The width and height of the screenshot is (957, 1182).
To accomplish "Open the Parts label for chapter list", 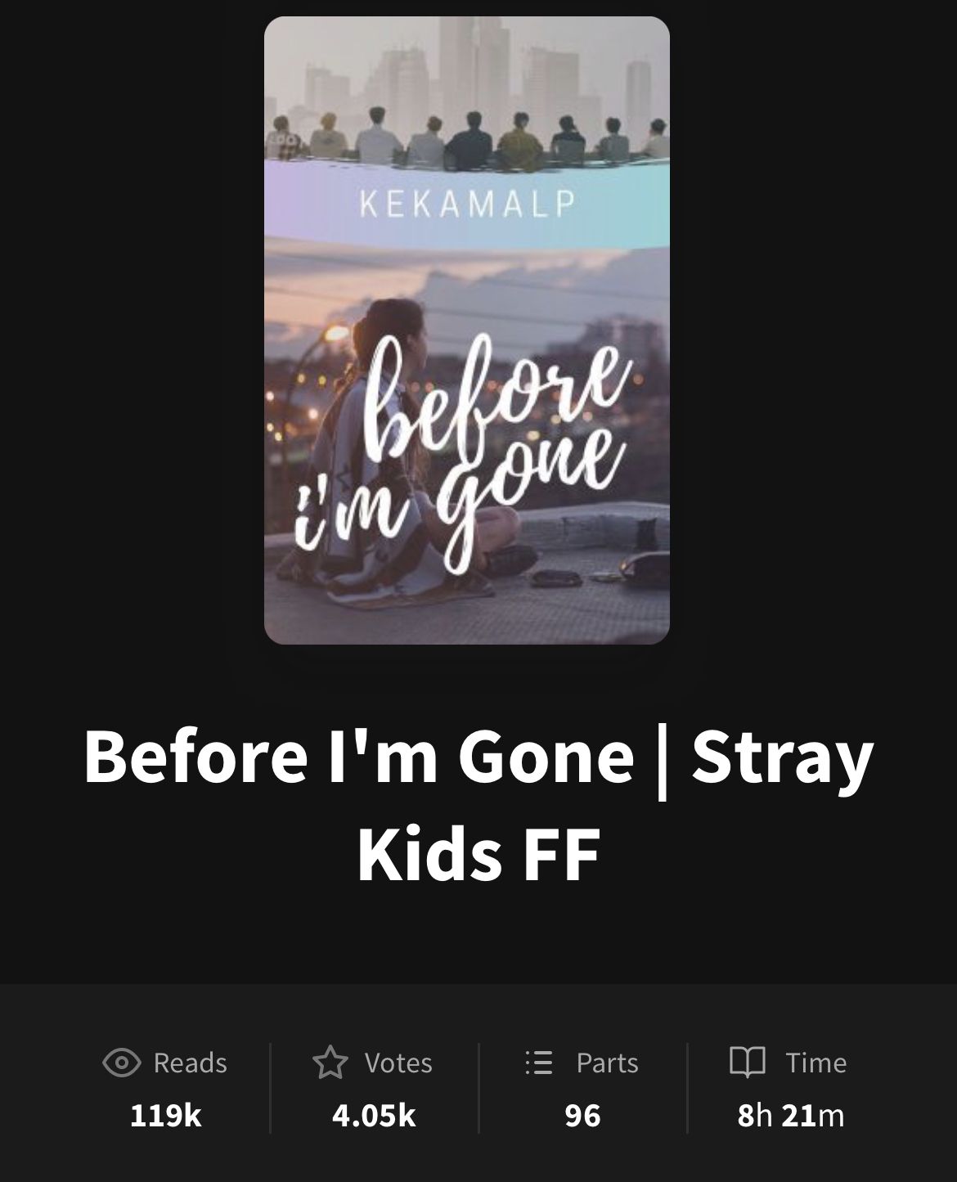I will pyautogui.click(x=608, y=1063).
